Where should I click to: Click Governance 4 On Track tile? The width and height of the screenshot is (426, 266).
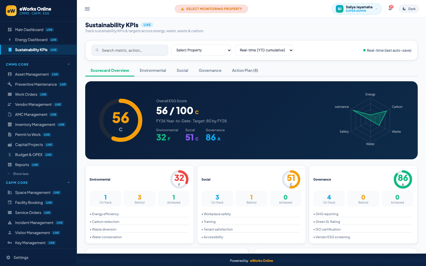tap(329, 199)
